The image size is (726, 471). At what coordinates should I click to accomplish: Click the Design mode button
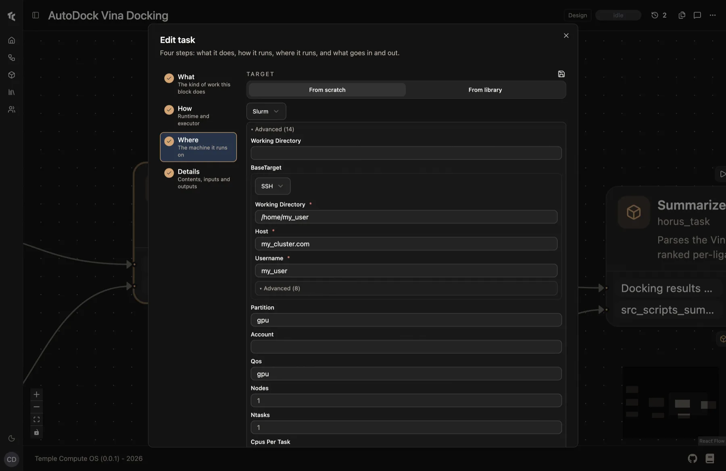[x=578, y=15]
